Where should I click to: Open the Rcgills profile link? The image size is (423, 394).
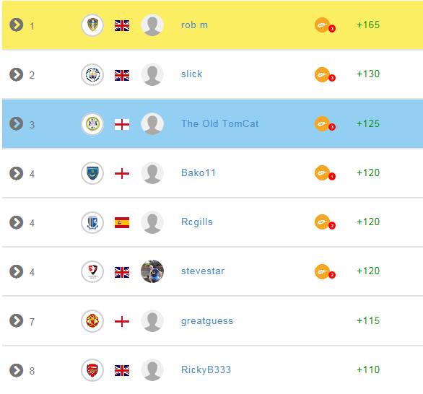pyautogui.click(x=197, y=222)
